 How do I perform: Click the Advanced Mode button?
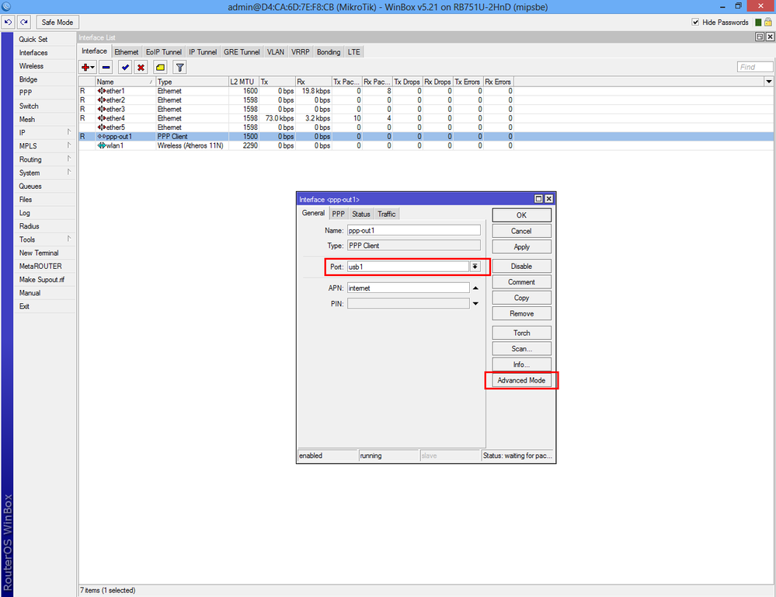pos(521,381)
